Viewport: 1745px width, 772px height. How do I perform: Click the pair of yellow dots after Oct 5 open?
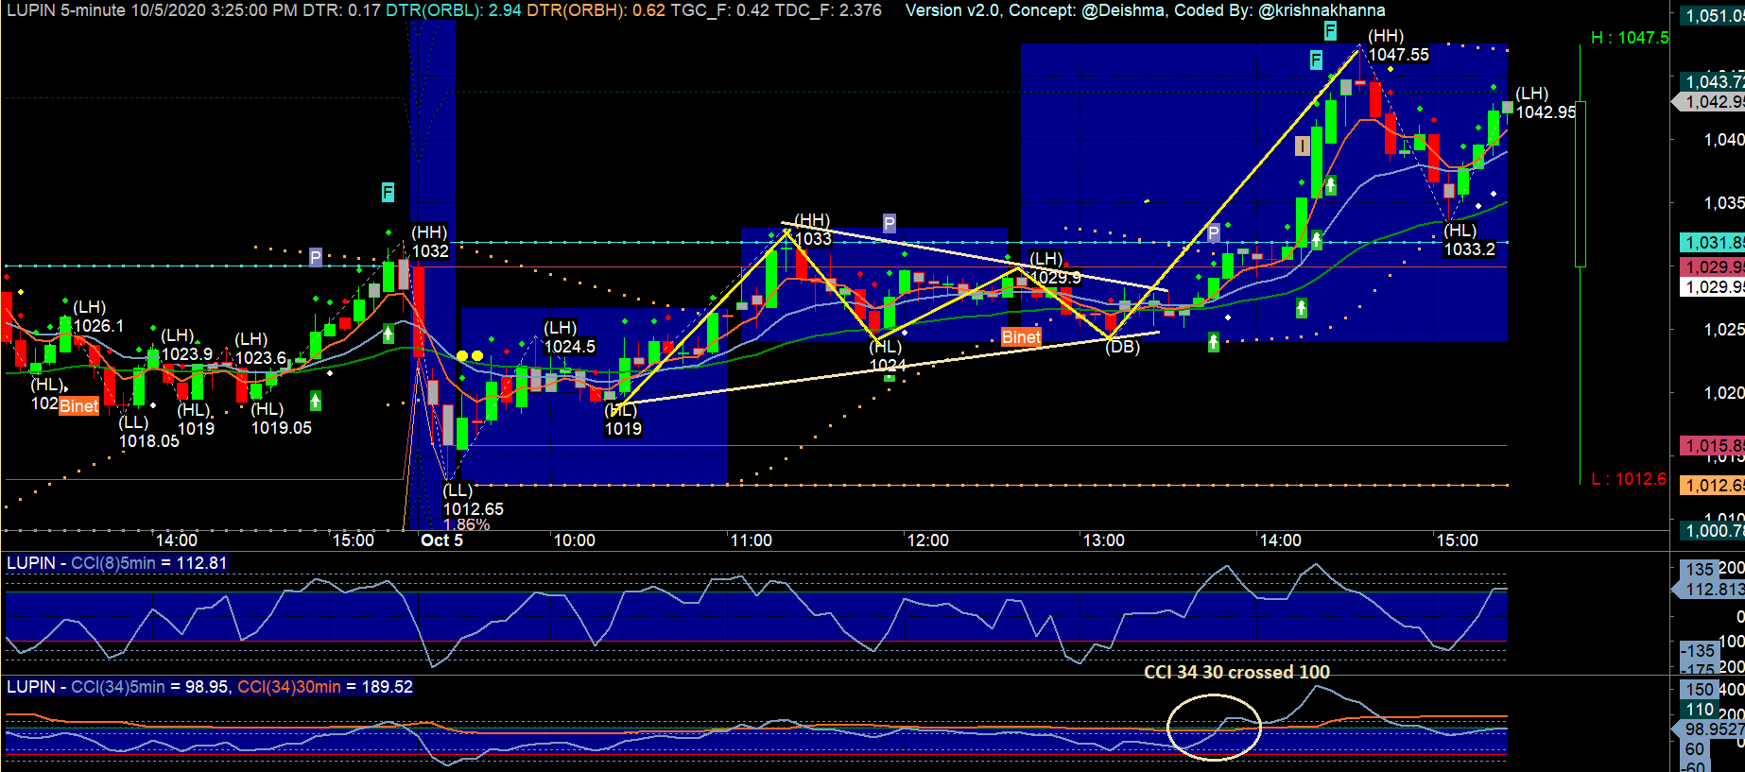pos(470,356)
